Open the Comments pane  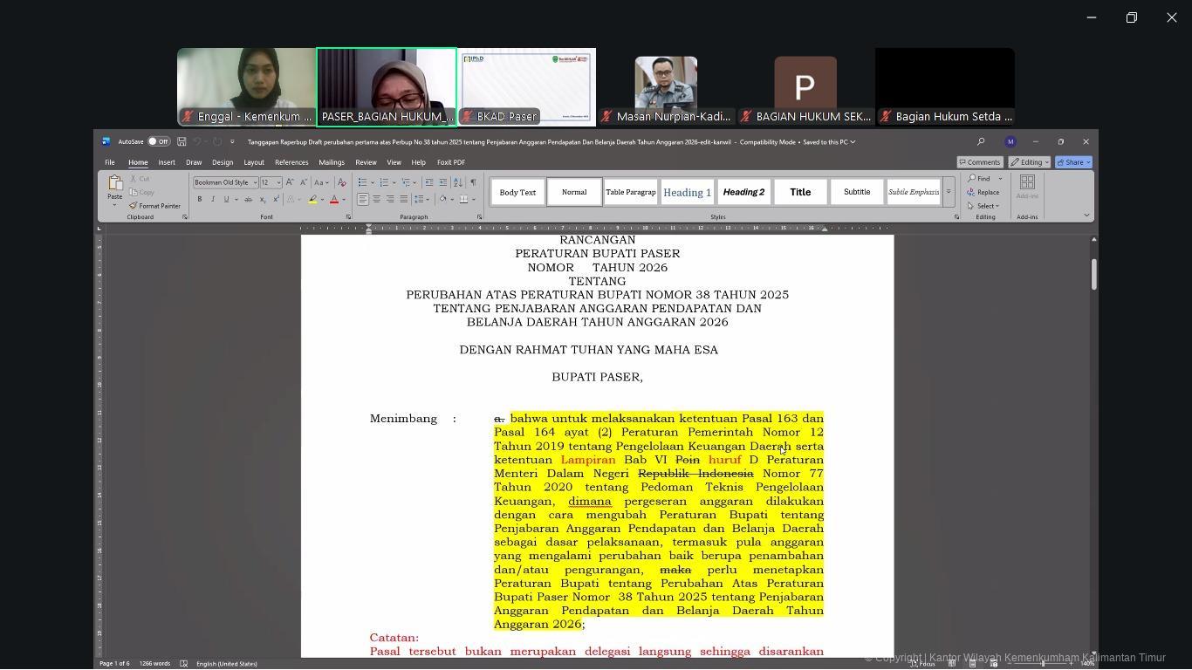[x=979, y=162]
